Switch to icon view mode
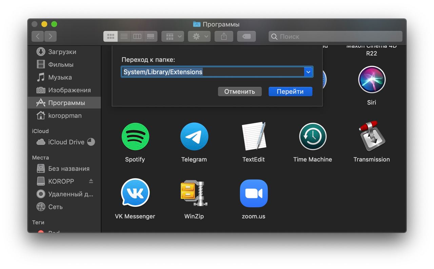This screenshot has width=434, height=269. coord(111,37)
